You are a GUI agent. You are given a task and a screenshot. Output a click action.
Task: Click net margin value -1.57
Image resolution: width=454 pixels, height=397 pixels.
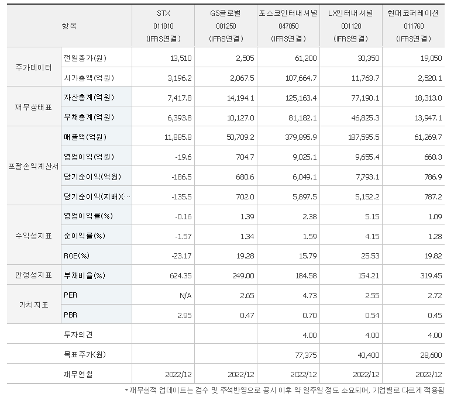coord(183,236)
